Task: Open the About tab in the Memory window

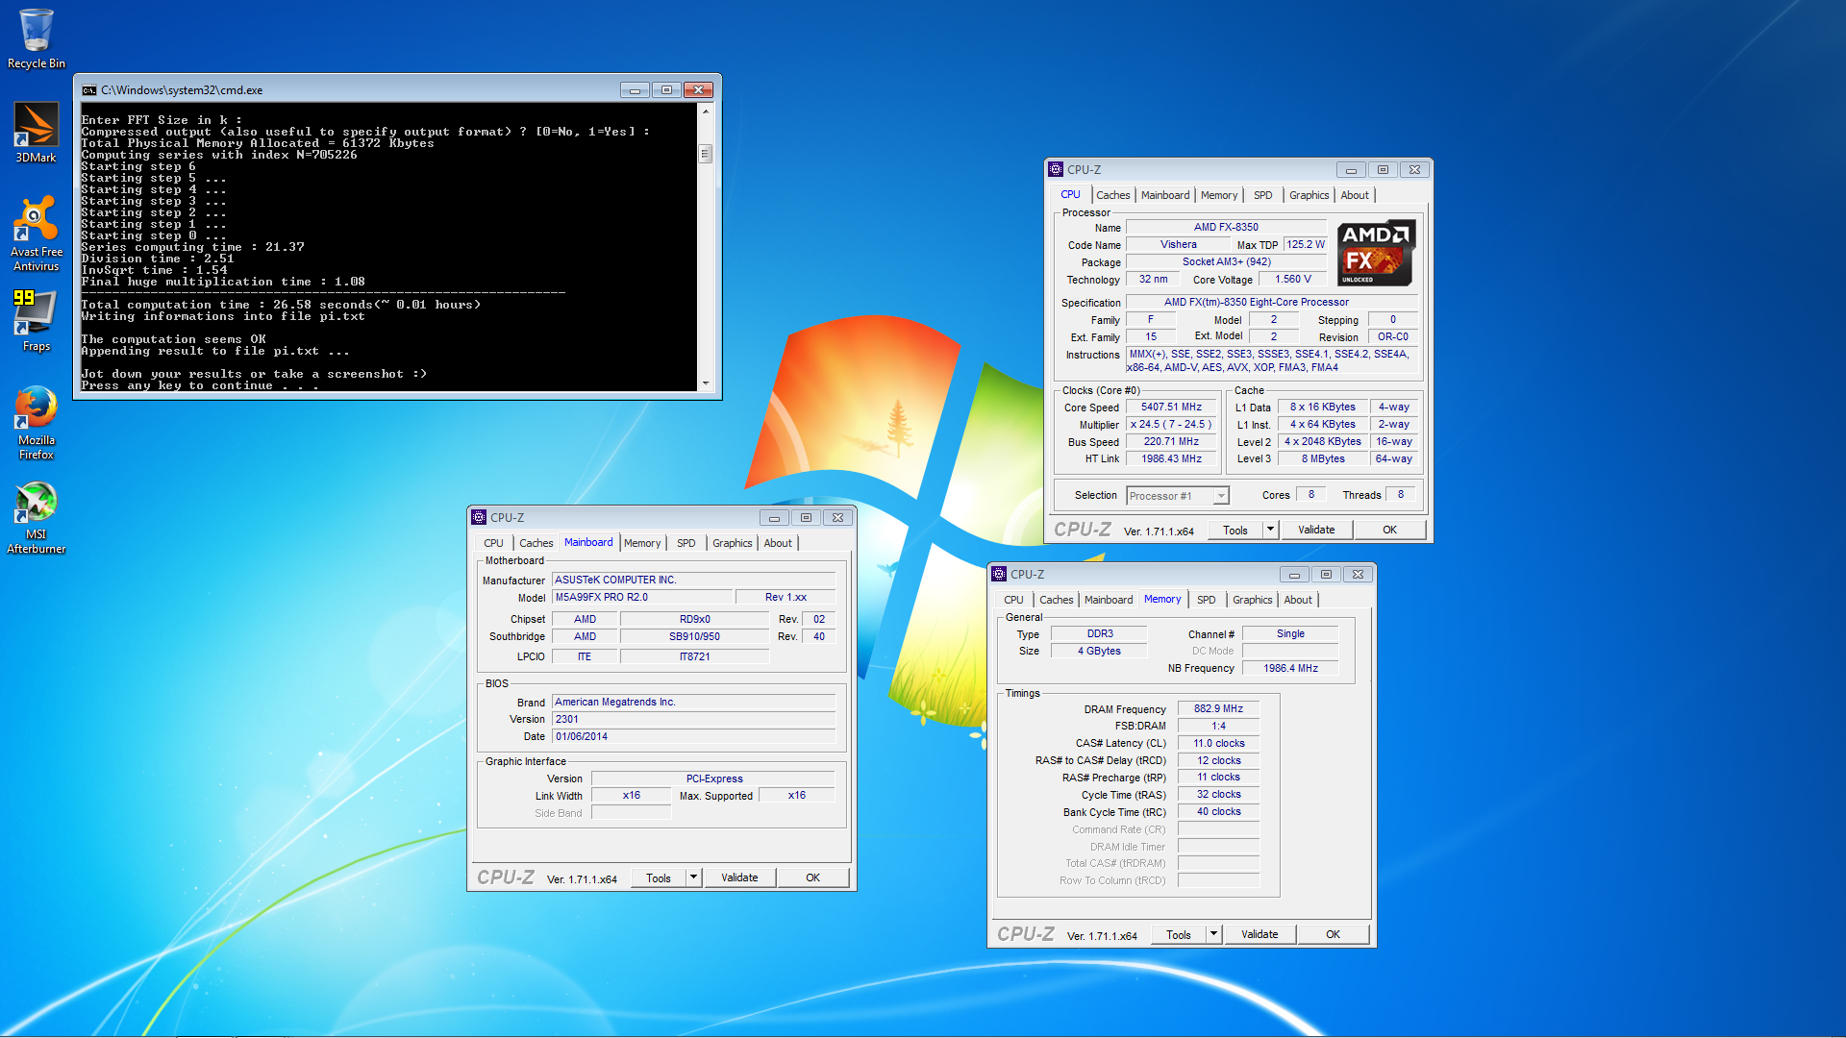Action: [x=1298, y=600]
